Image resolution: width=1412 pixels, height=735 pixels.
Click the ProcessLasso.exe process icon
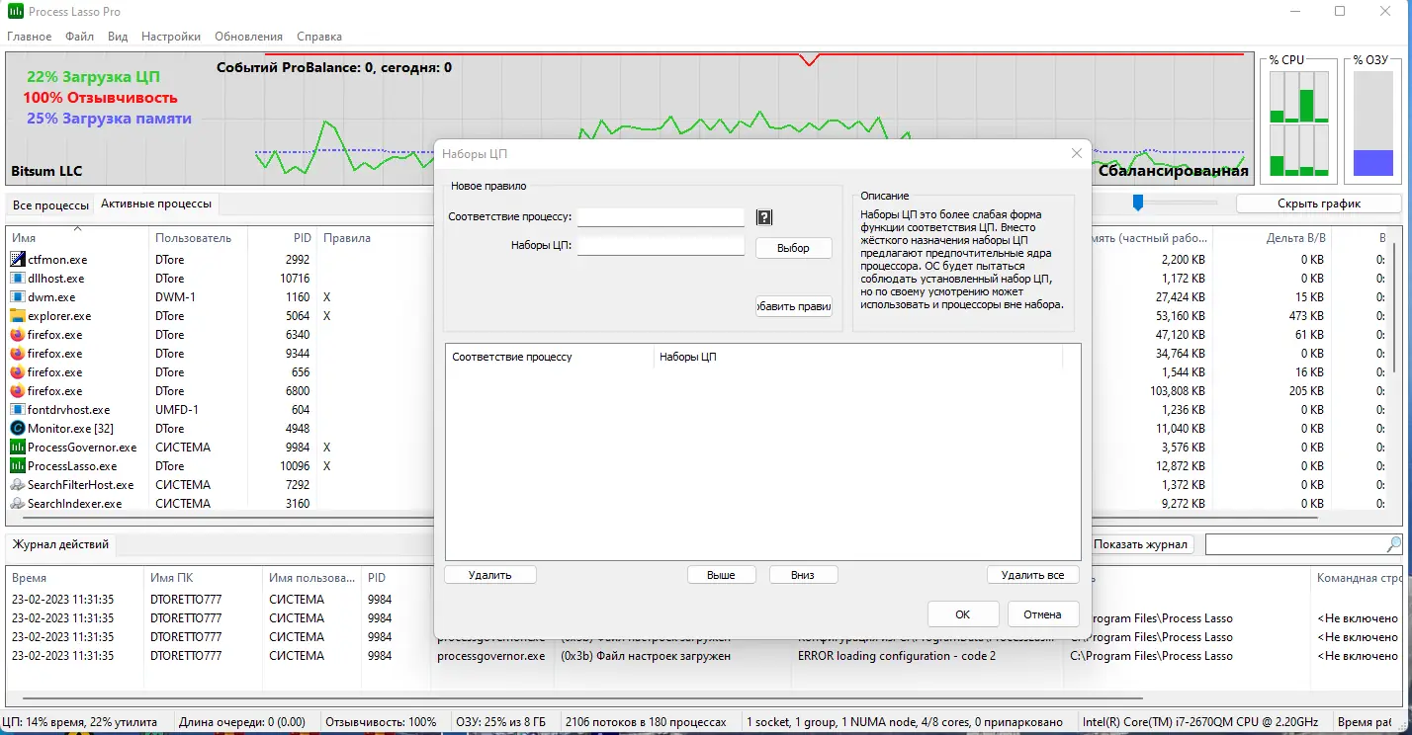tap(17, 465)
